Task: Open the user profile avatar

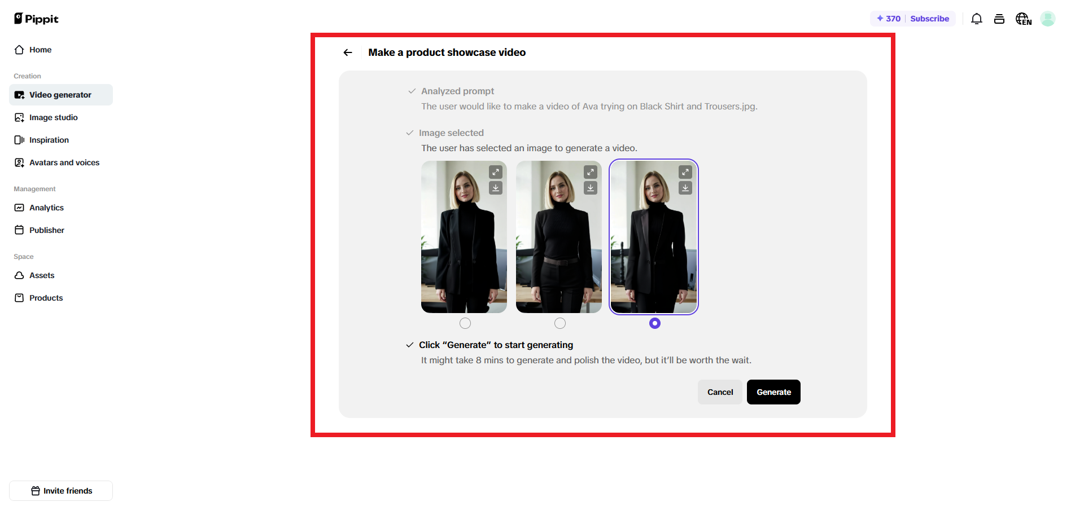Action: pyautogui.click(x=1048, y=19)
